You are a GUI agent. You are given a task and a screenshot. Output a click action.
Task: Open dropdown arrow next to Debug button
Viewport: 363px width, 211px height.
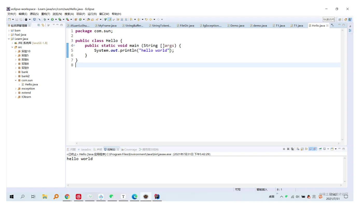[48, 19]
